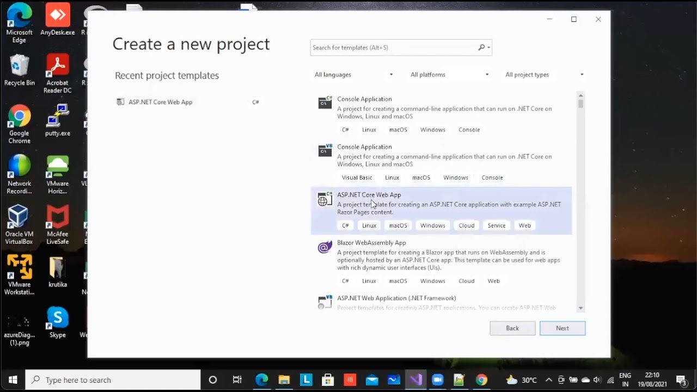Viewport: 697px width, 392px height.
Task: Click the Type here to search box
Action: click(114, 380)
